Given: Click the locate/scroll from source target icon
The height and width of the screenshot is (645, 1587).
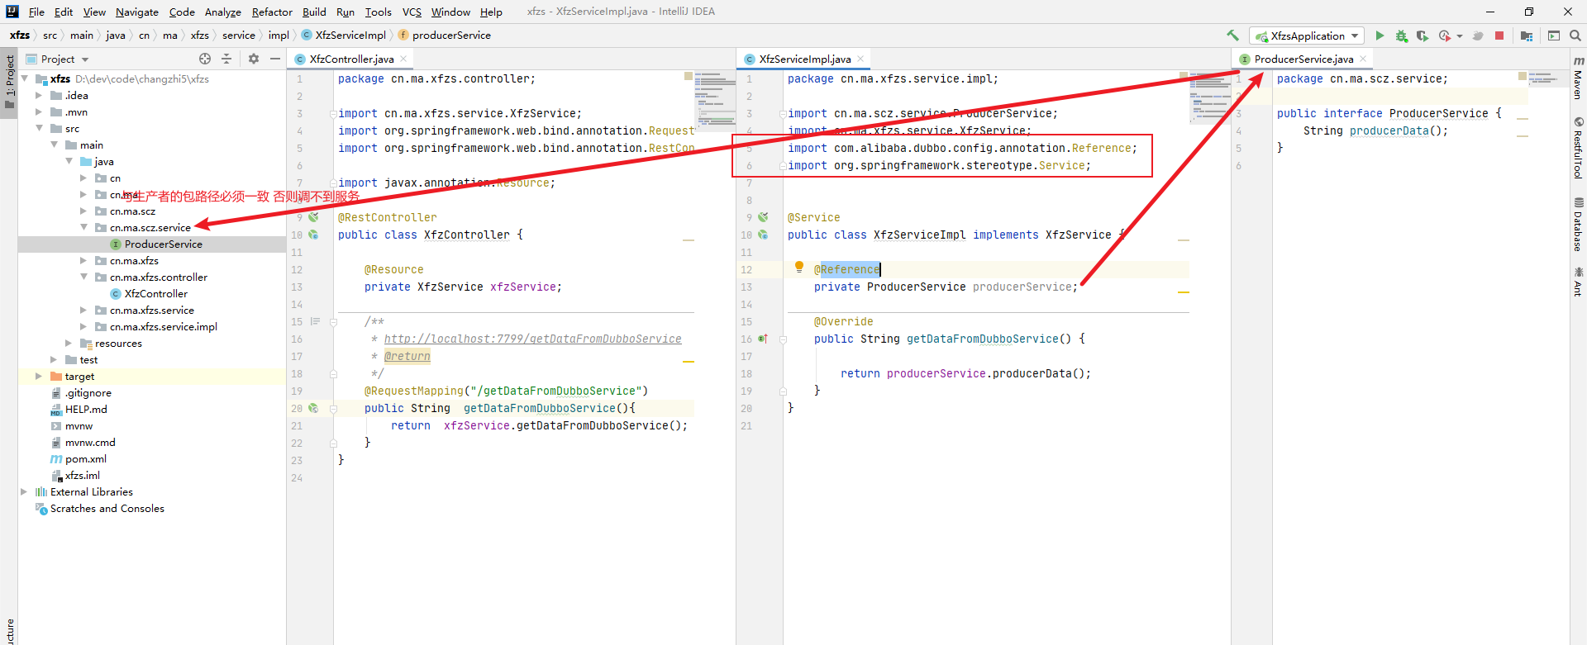Looking at the screenshot, I should click(x=205, y=59).
